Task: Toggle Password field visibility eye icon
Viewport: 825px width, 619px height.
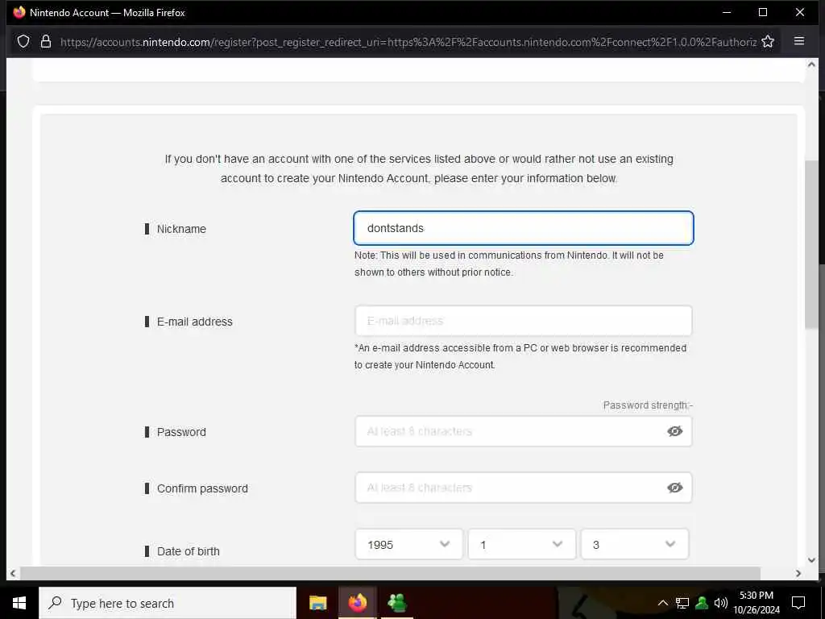Action: click(674, 431)
